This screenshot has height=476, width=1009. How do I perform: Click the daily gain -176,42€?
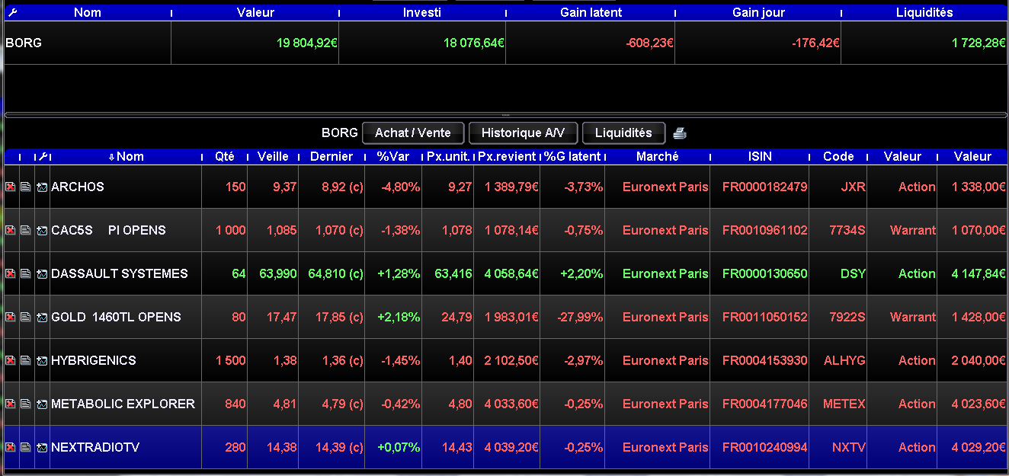coord(815,43)
